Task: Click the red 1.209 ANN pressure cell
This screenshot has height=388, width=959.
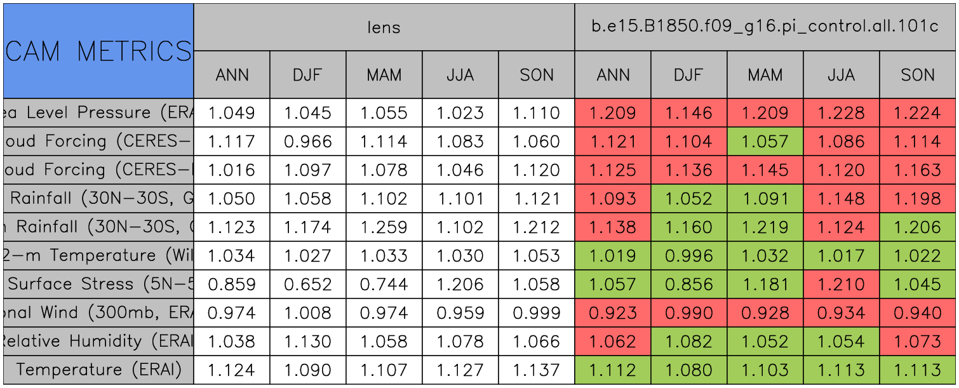Action: (613, 113)
